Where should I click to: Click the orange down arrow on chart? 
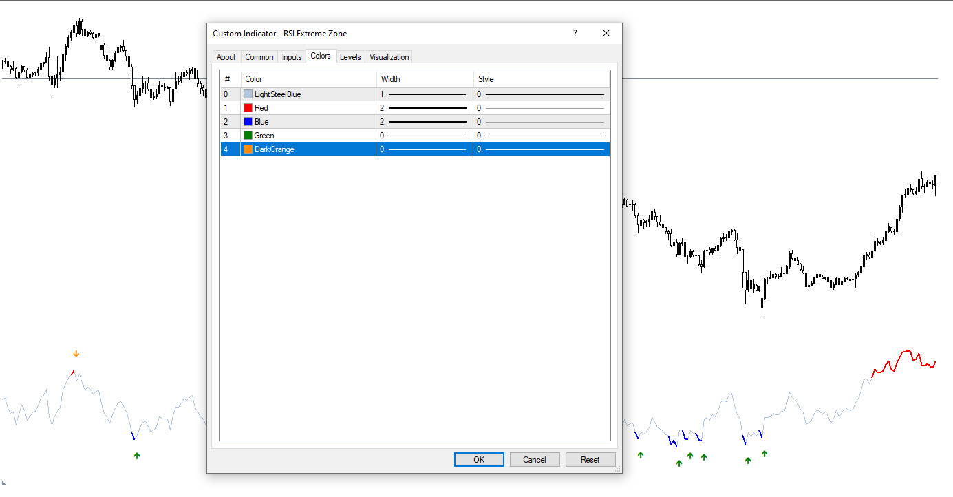pyautogui.click(x=76, y=354)
